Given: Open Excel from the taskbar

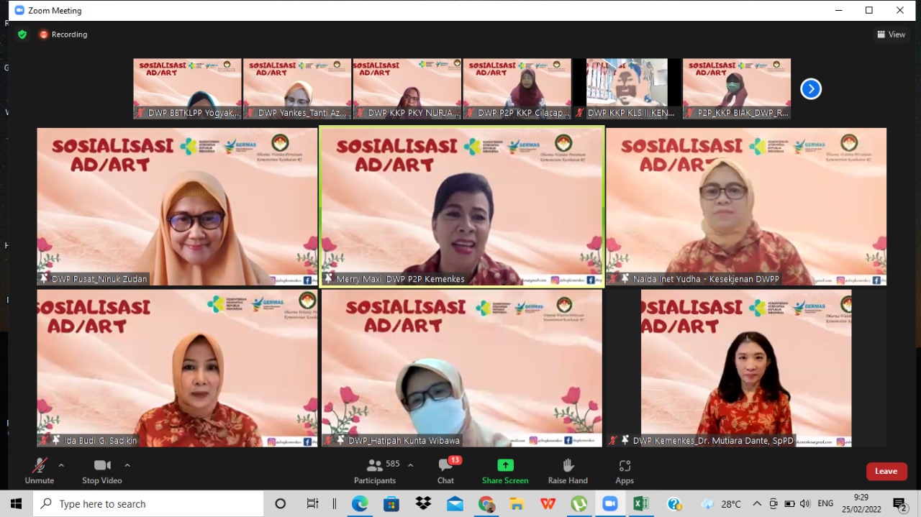Looking at the screenshot, I should click(x=641, y=504).
